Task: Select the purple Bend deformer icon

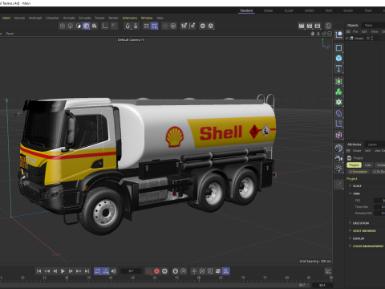Action: (x=338, y=113)
